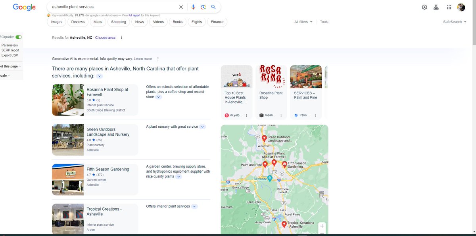Click Biltmore marker on map
476x236 pixels.
270,178
